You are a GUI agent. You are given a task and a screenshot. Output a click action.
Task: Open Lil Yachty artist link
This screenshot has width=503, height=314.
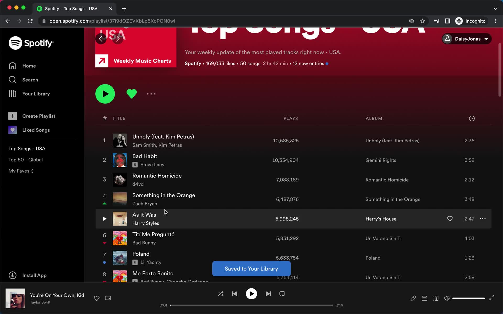coord(151,262)
